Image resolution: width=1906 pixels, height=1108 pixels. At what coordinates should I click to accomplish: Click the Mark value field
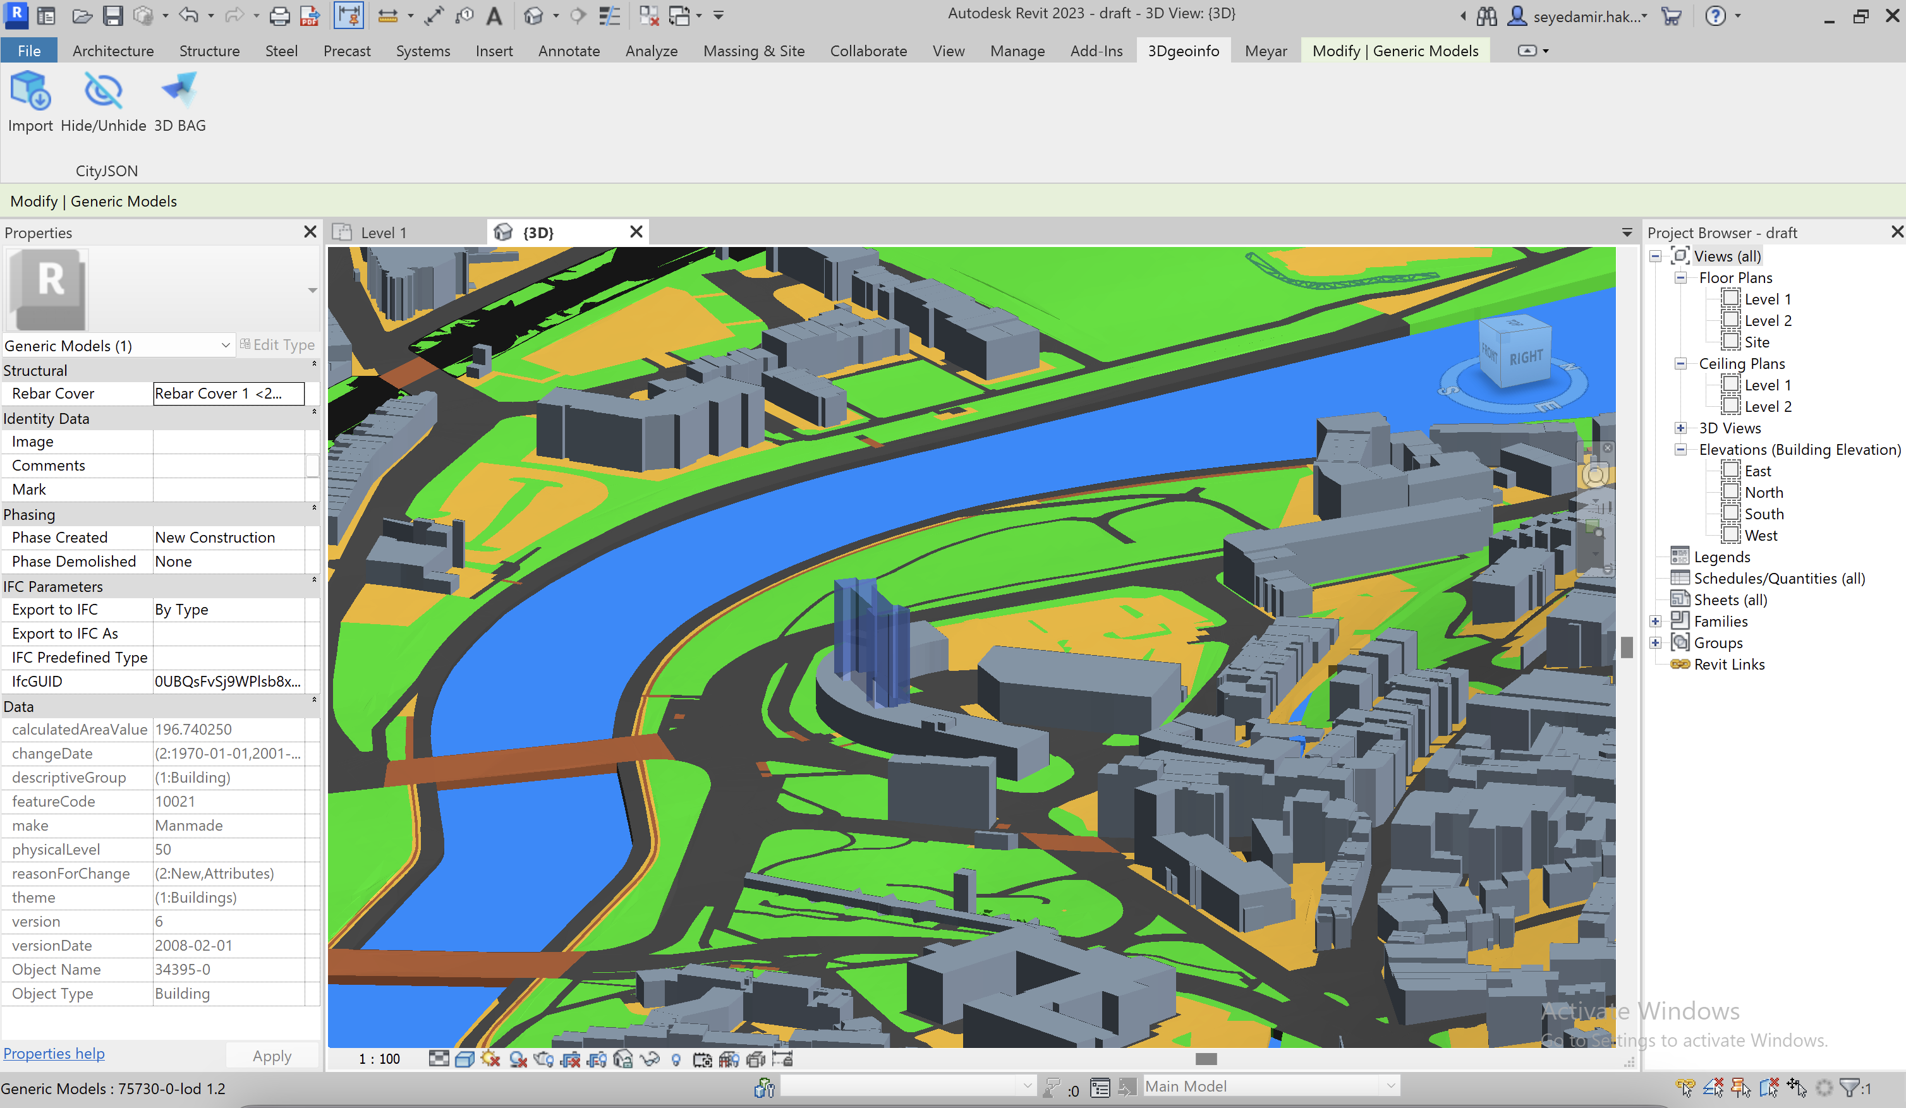coord(228,490)
